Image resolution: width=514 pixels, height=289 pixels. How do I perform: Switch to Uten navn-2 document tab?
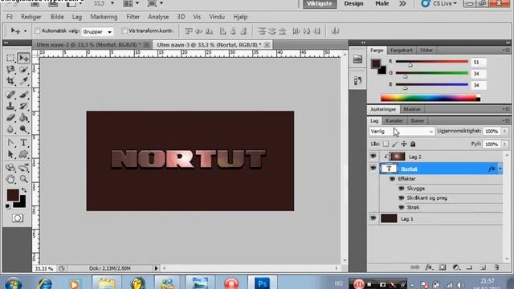pyautogui.click(x=88, y=45)
